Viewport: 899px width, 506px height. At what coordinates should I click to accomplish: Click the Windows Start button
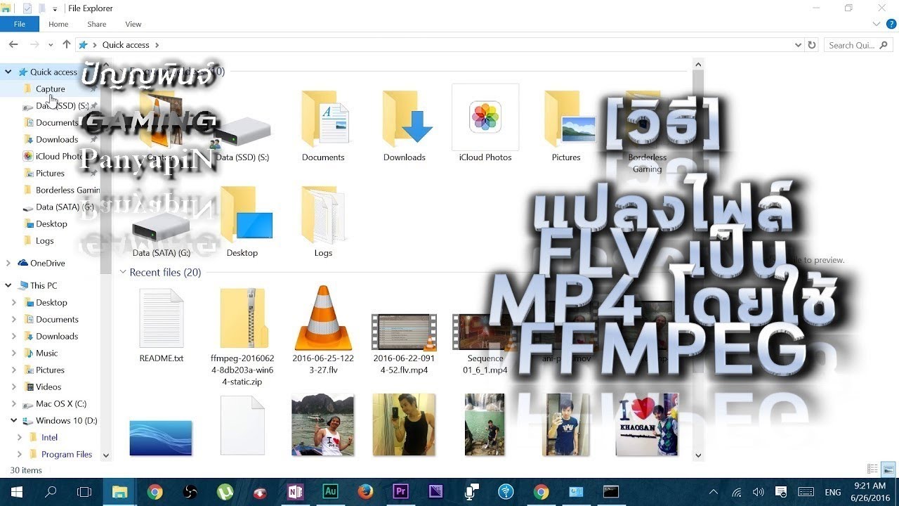pyautogui.click(x=16, y=492)
